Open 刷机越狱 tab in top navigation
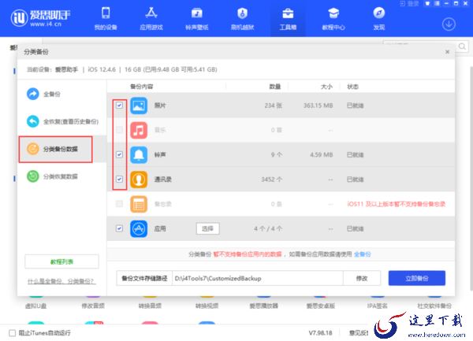473x341 pixels. 242,19
